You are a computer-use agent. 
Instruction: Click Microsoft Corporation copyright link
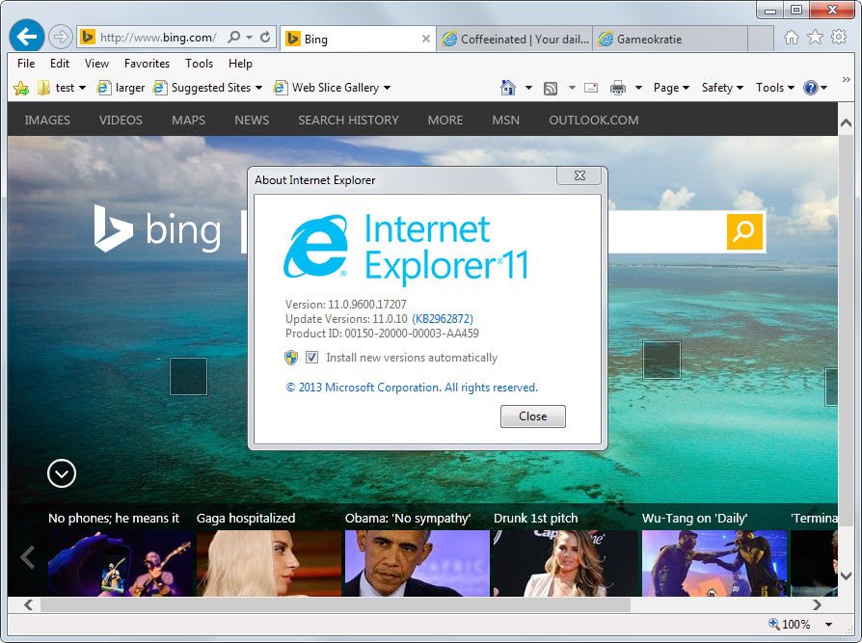click(x=411, y=388)
